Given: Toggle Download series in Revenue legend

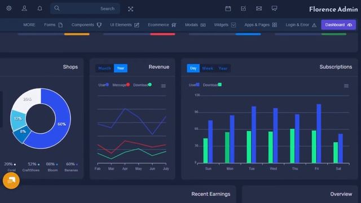Looking at the screenshot, I should (x=143, y=85).
